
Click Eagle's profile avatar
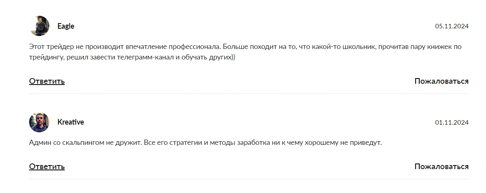click(x=39, y=26)
